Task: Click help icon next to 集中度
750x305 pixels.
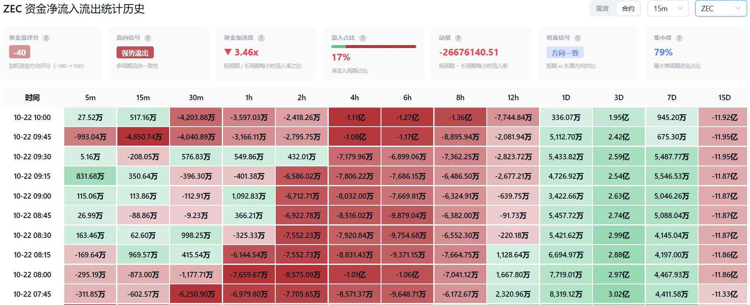Action: 679,38
